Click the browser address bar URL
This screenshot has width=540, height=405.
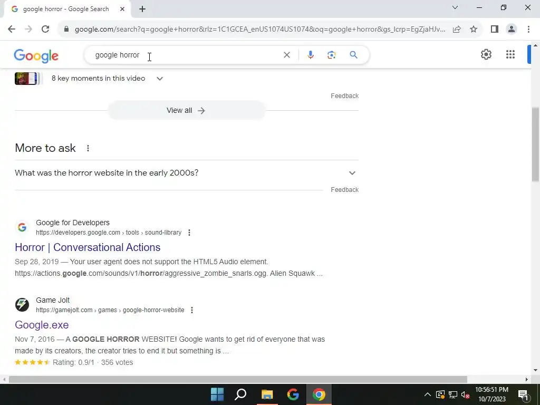(x=260, y=30)
